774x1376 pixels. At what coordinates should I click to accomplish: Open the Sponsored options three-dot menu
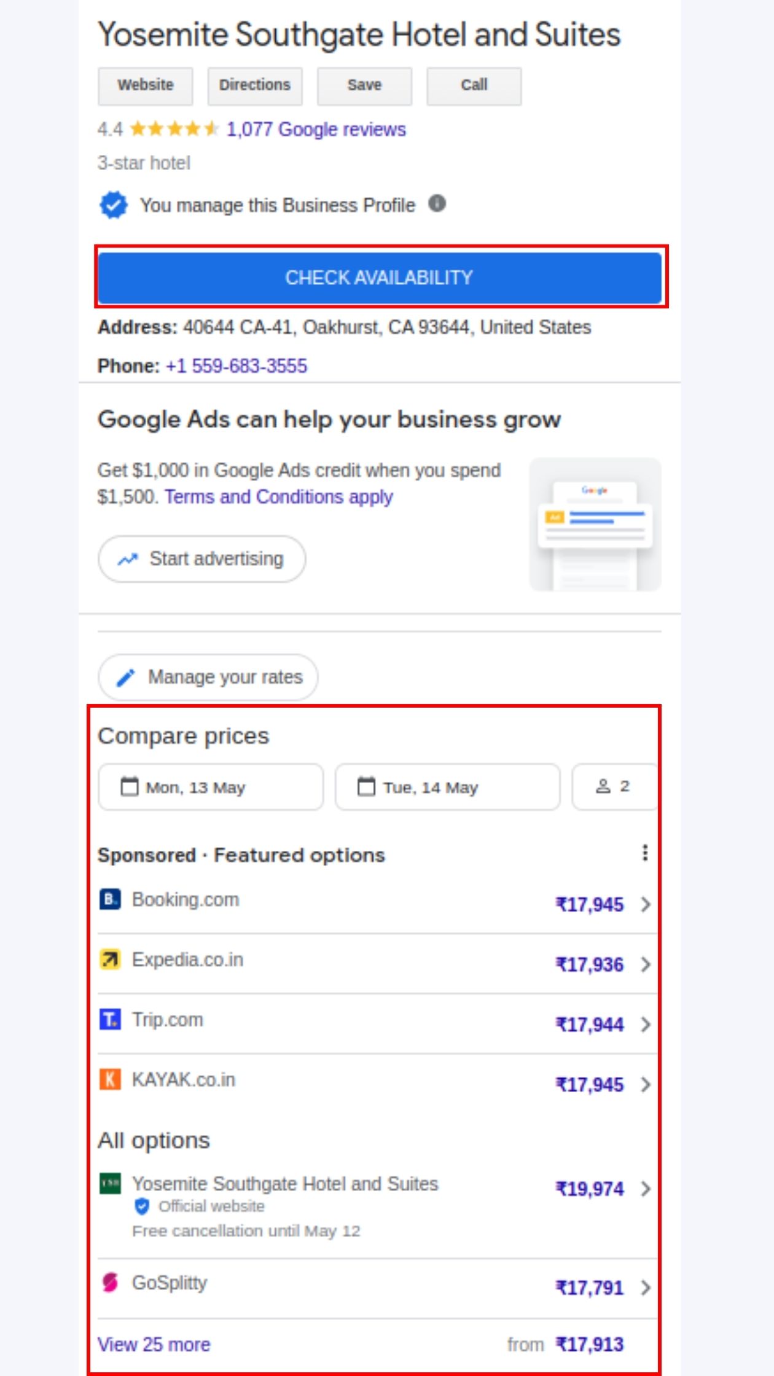[x=644, y=853]
